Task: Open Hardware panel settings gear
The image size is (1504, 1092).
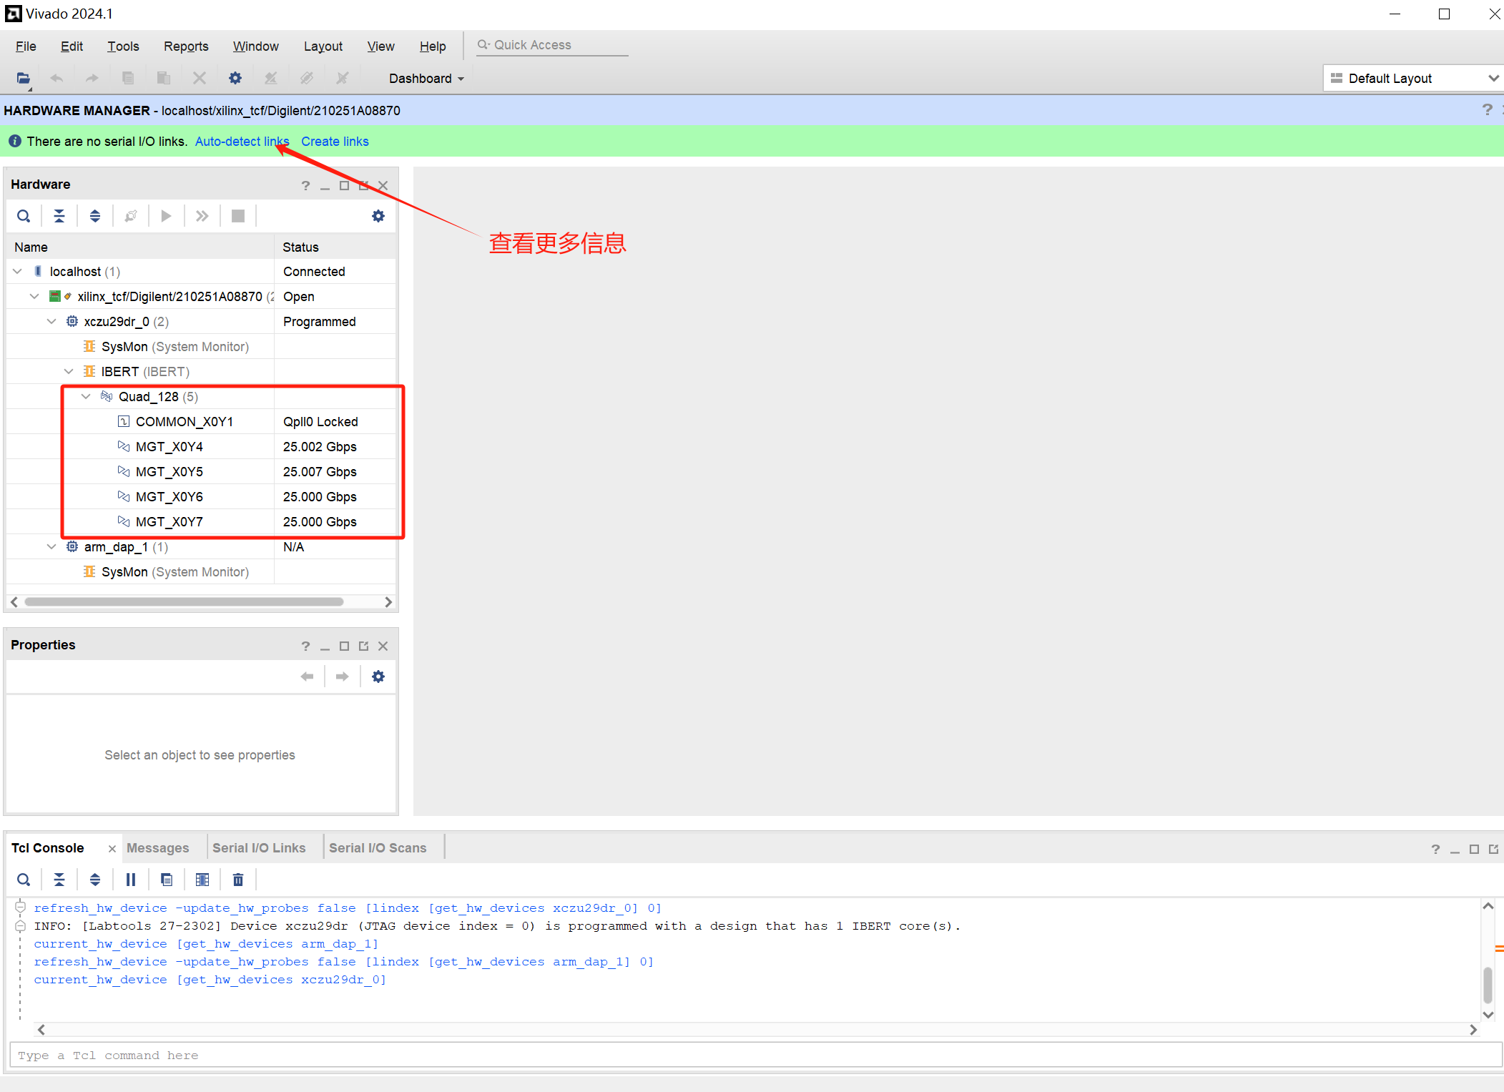Action: click(378, 216)
